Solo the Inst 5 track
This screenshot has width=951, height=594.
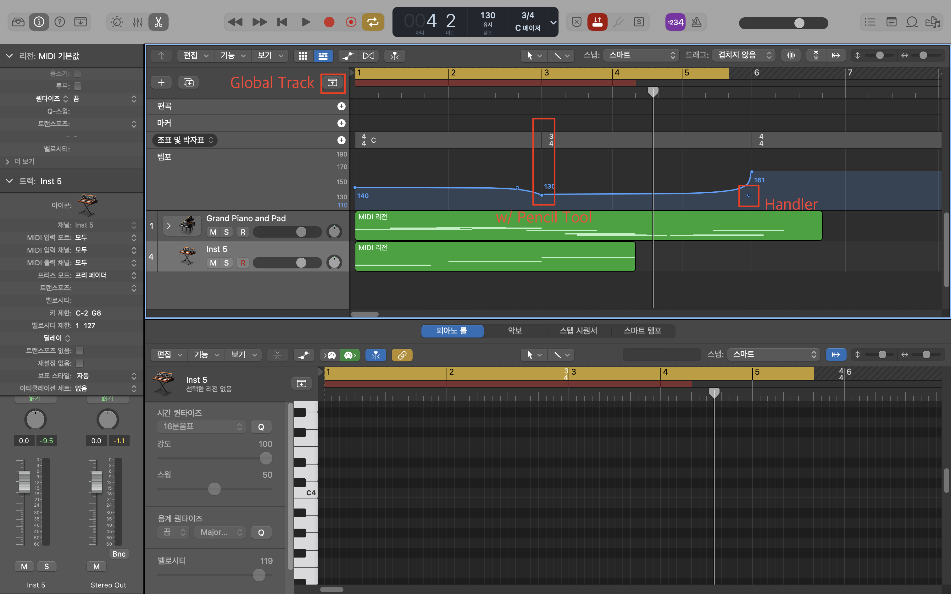point(226,263)
